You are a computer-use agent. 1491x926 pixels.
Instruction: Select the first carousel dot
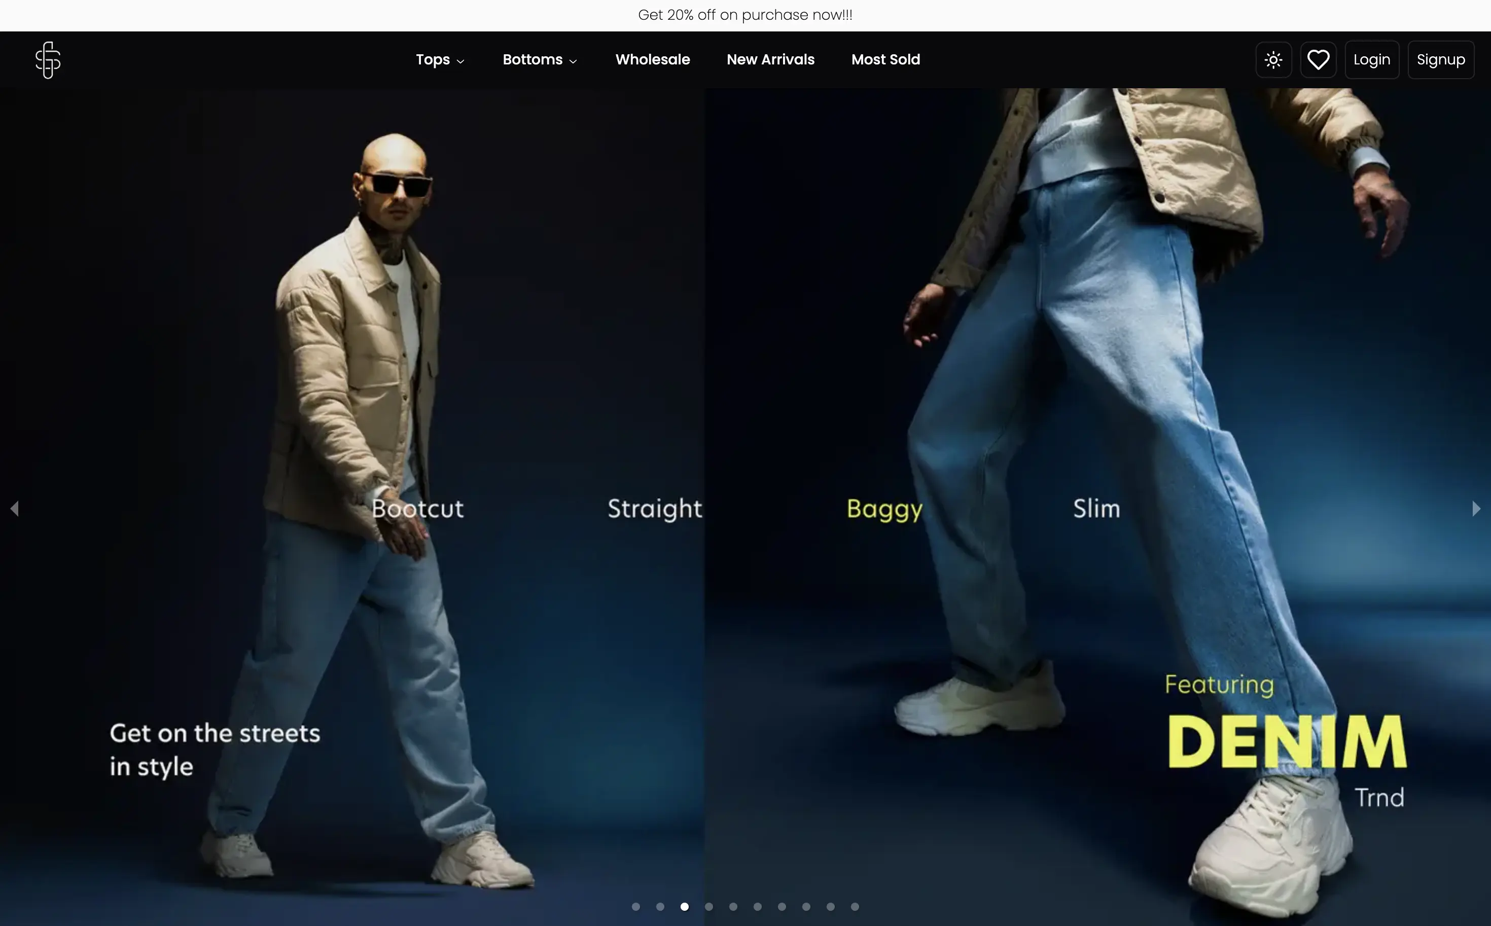point(635,906)
